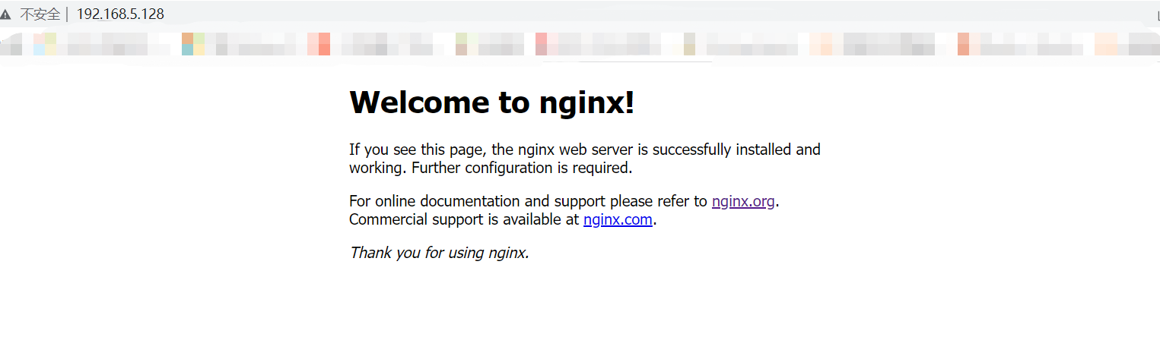The width and height of the screenshot is (1160, 359).
Task: Open the nginx.org documentation link
Action: (743, 202)
